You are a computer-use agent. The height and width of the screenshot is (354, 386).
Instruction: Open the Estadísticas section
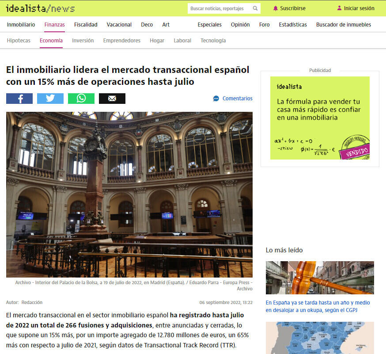(292, 25)
